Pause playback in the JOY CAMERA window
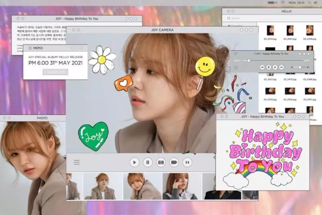Image resolution: width=322 pixels, height=215 pixels. point(148,162)
